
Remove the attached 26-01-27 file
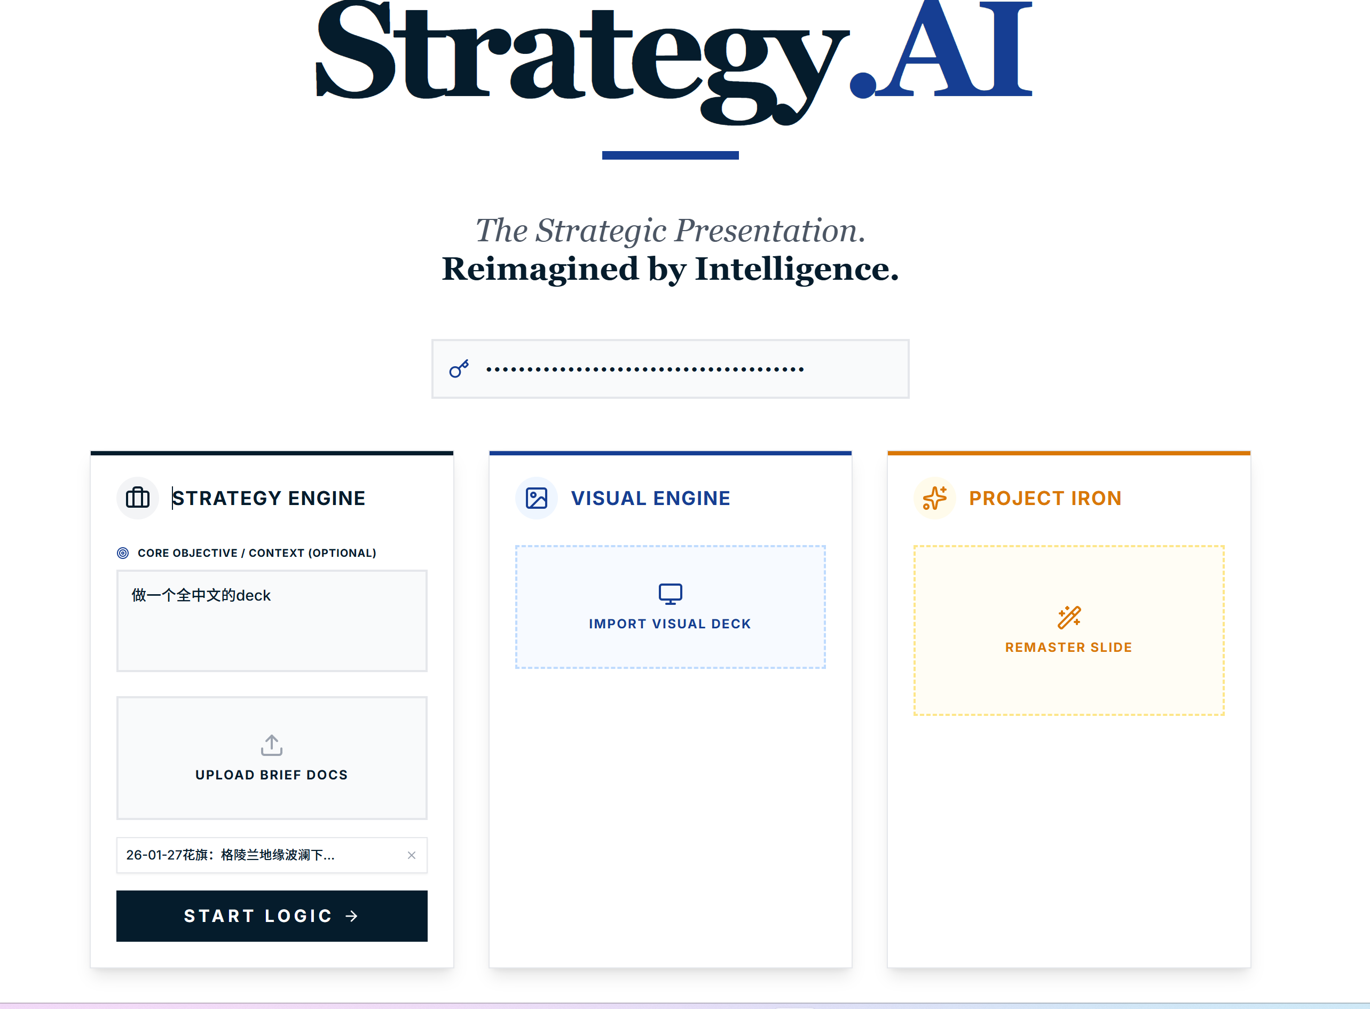[x=412, y=855]
